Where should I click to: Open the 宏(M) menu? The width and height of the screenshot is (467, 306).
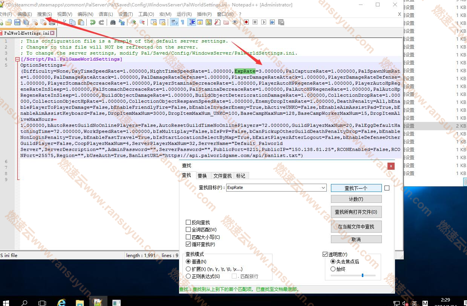pos(165,14)
